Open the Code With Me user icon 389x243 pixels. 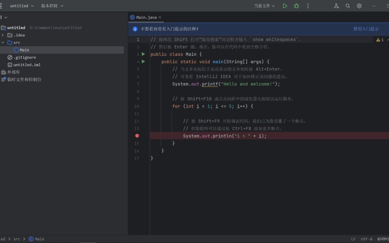click(336, 6)
